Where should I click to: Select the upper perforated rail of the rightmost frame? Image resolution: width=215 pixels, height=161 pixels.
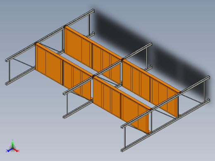[x=165, y=102]
